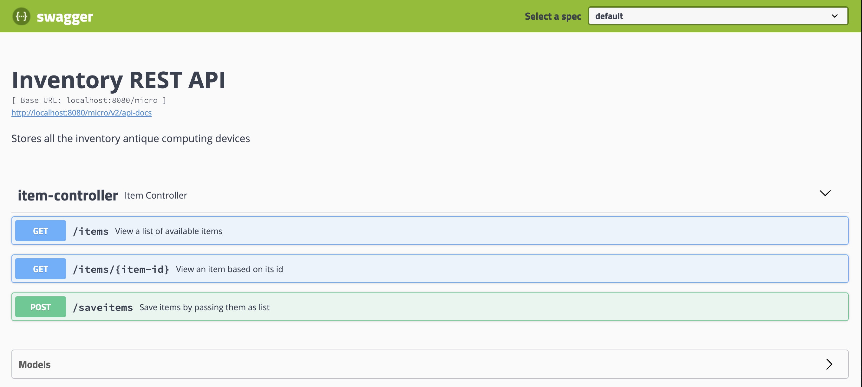862x387 pixels.
Task: Expand the /items/{item-id} endpoint path
Action: click(121, 270)
